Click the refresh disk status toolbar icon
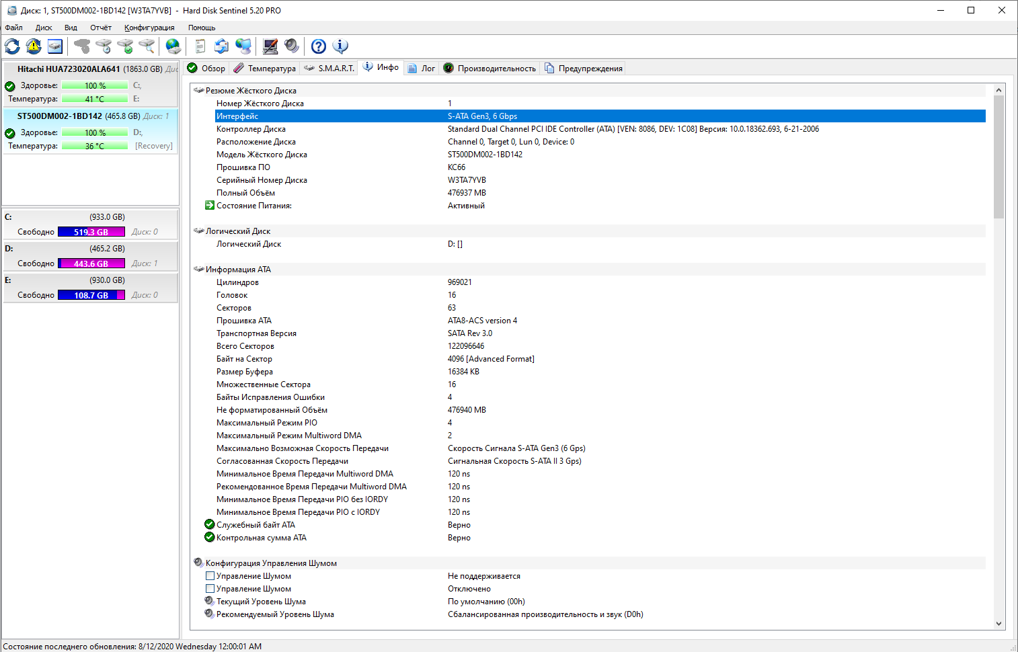The width and height of the screenshot is (1018, 652). coord(12,46)
